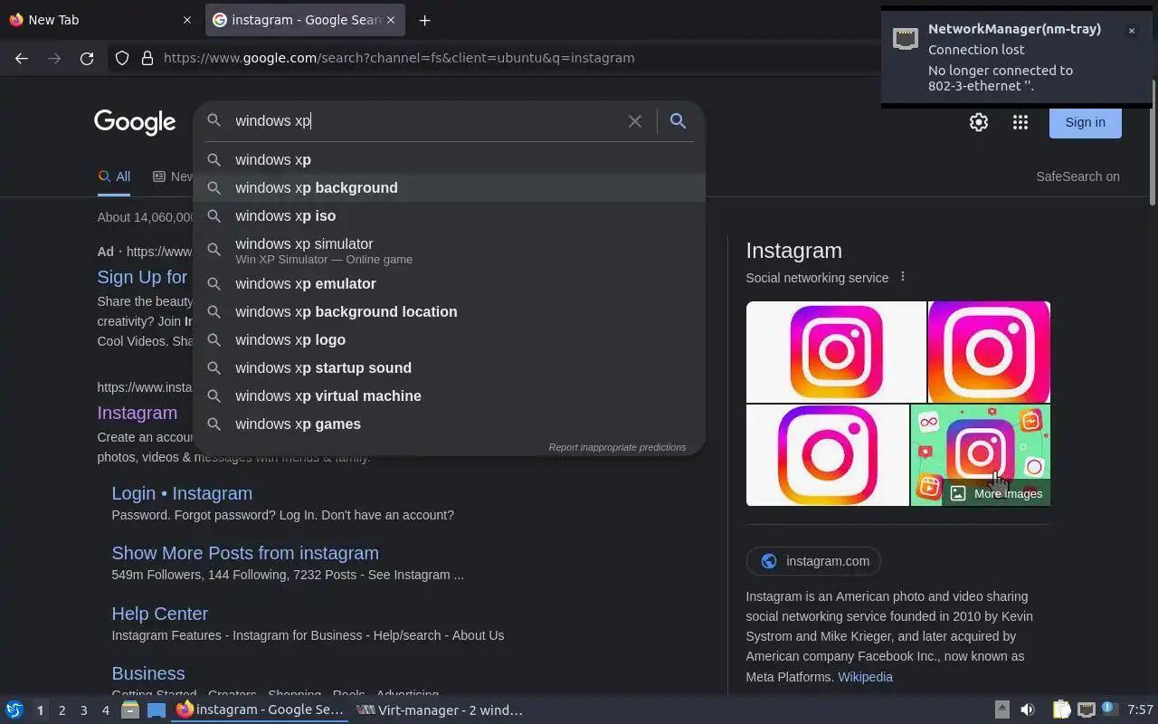
Task: Click the instagram.com website chip
Action: click(x=813, y=561)
